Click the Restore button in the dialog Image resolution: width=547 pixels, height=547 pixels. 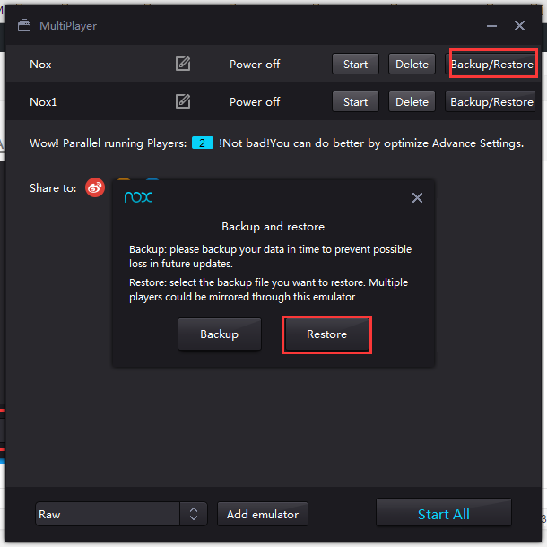327,334
